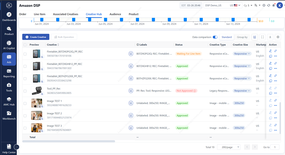285x155 pixels.
Task: Turn off the Data comparison switch
Action: (x=215, y=37)
